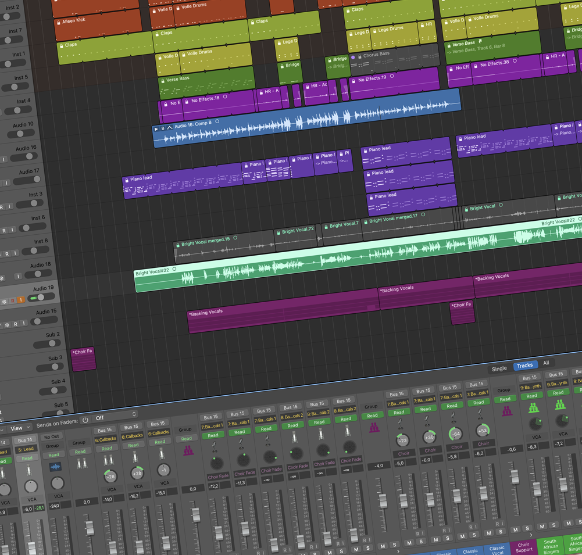Open the Read automation menu on the 5: Lead strip
Screen dimensions: 582x555
tap(27, 459)
